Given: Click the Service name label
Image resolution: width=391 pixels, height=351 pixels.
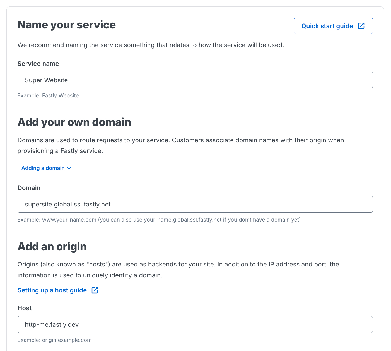Looking at the screenshot, I should click(x=38, y=64).
